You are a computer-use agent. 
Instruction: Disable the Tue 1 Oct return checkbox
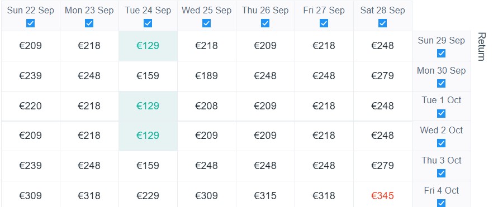point(441,113)
